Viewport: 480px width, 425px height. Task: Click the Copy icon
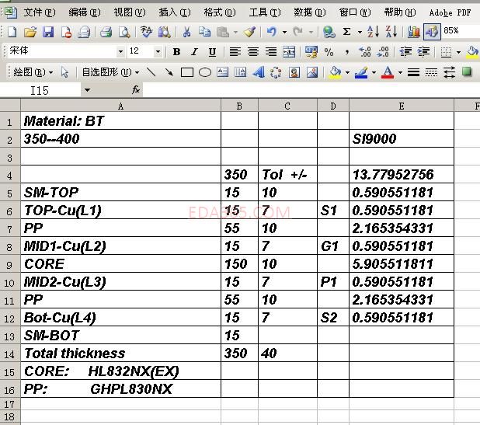[x=204, y=32]
